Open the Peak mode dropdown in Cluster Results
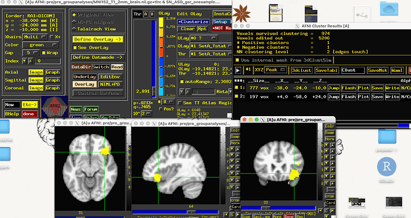The height and width of the screenshot is (218, 411). pos(275,70)
